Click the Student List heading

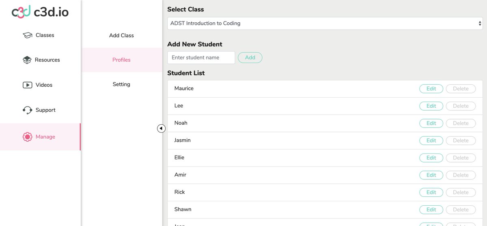(x=186, y=73)
